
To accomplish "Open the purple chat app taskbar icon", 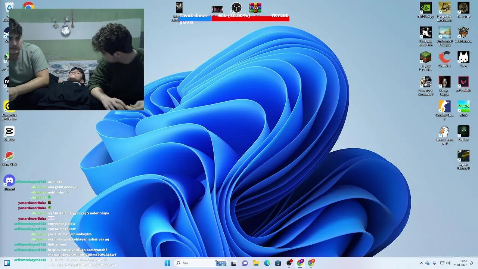I will coord(245,263).
